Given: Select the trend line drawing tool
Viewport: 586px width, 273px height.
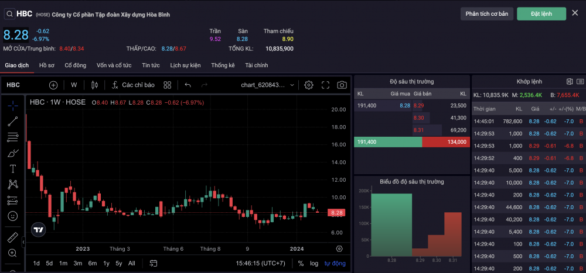Looking at the screenshot, I should click(13, 121).
